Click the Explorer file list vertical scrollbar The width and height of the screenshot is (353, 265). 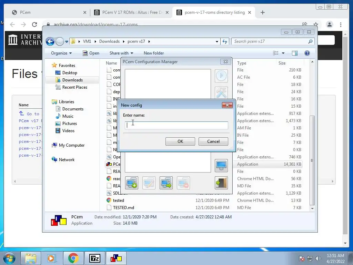click(312, 160)
